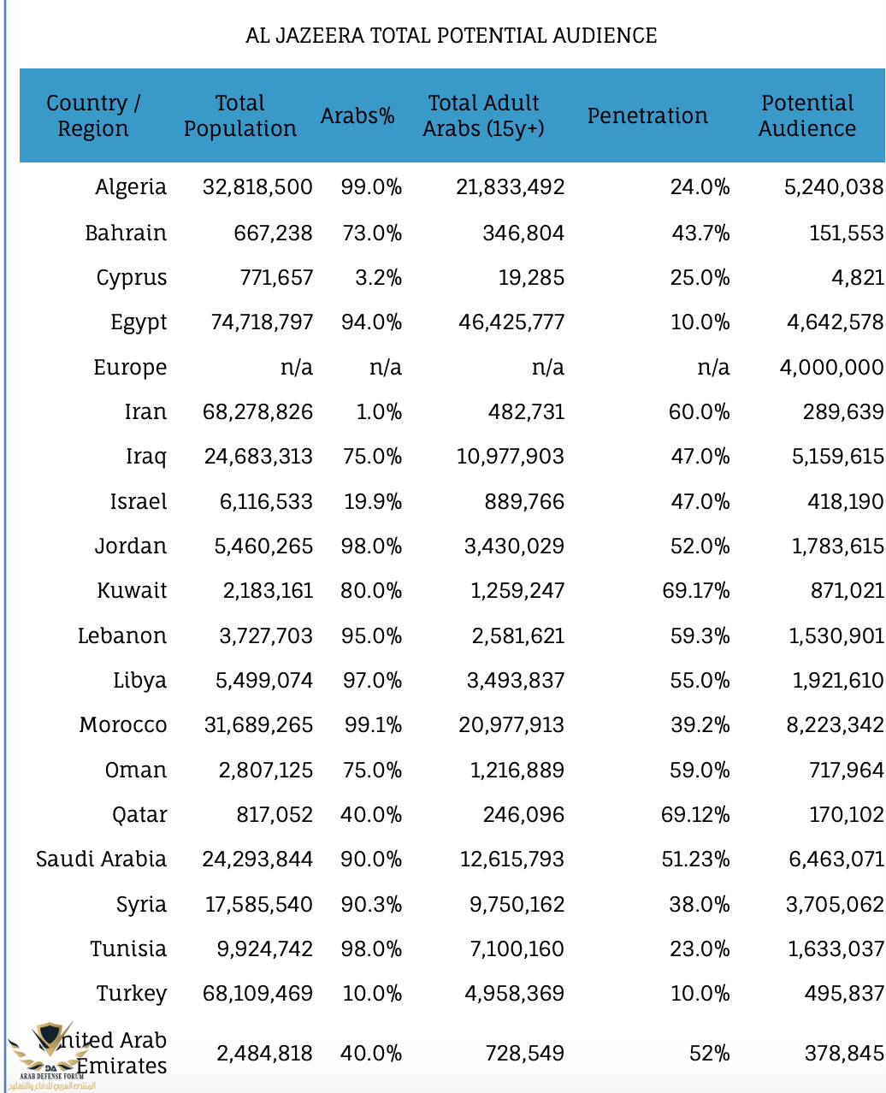The height and width of the screenshot is (1093, 886).
Task: Select the Algeria row label
Action: (131, 187)
